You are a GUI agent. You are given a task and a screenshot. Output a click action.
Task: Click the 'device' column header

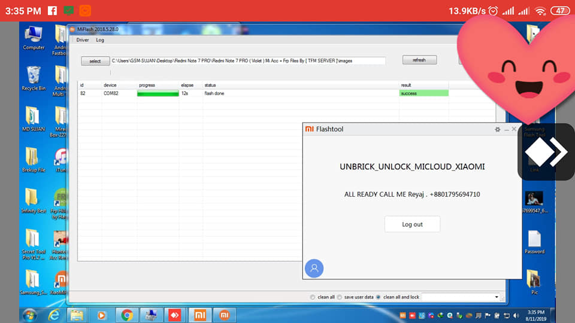click(x=110, y=85)
